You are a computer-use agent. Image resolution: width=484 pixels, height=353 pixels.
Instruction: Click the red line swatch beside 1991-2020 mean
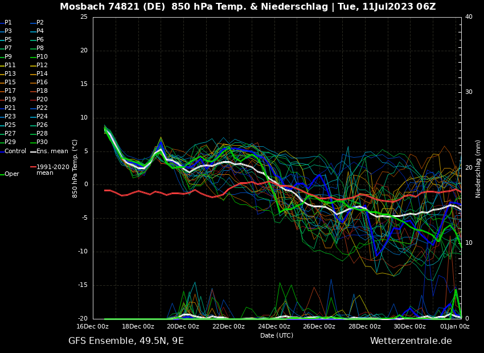pyautogui.click(x=33, y=167)
